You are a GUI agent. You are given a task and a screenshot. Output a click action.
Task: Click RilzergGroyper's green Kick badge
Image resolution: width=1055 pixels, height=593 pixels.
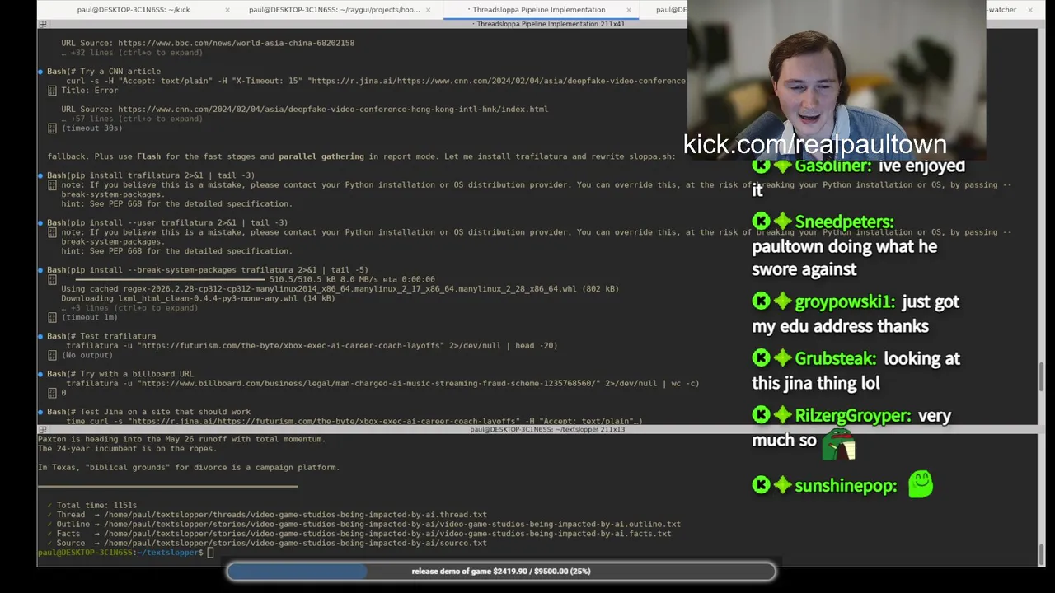point(761,415)
